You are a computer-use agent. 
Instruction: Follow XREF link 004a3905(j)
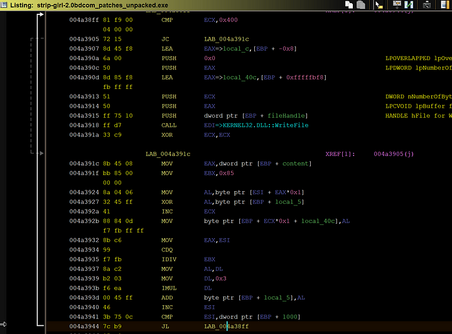(394, 154)
